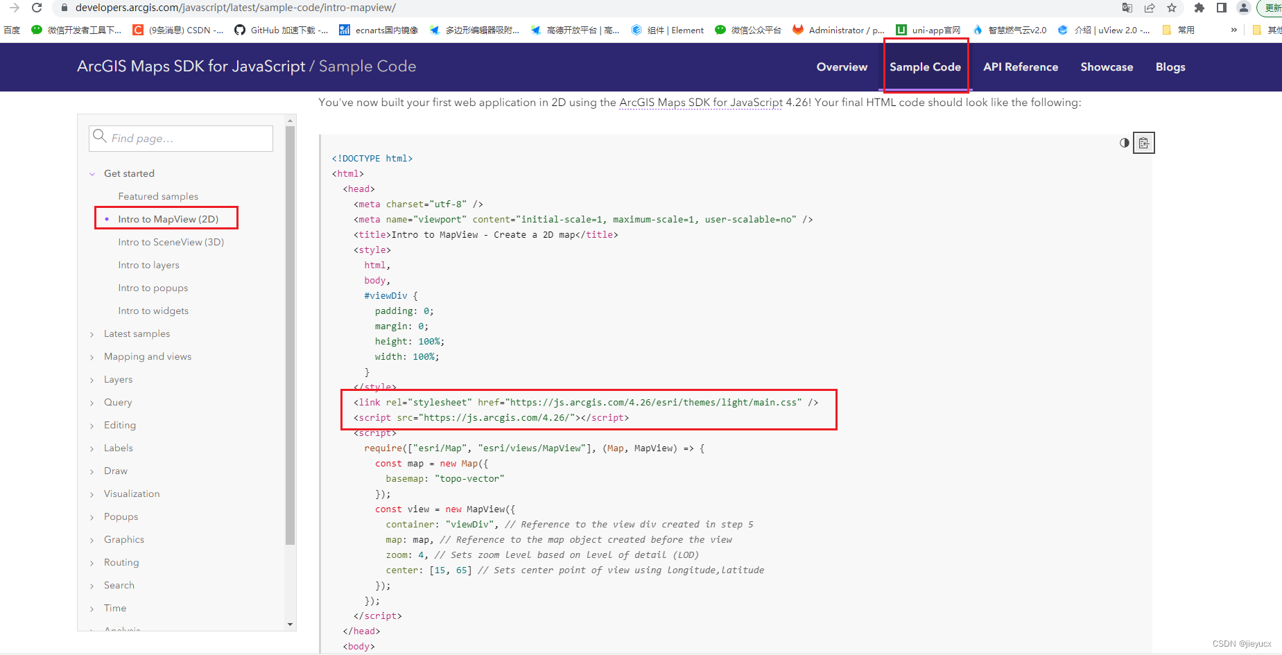The width and height of the screenshot is (1282, 655).
Task: Open the Overview tab
Action: point(842,67)
